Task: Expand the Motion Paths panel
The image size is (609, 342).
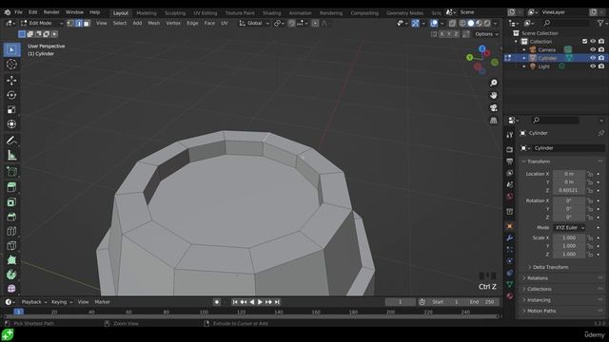Action: [541, 311]
